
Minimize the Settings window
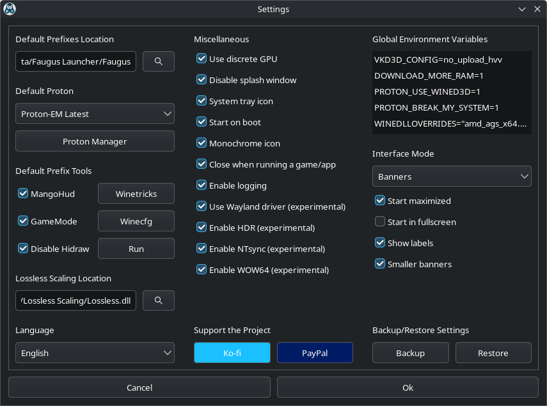(x=523, y=9)
